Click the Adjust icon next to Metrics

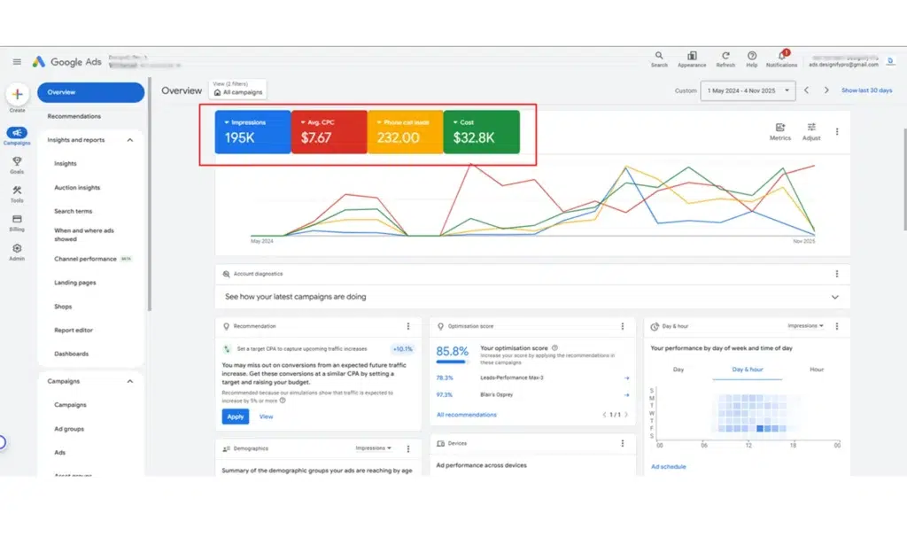pos(811,131)
